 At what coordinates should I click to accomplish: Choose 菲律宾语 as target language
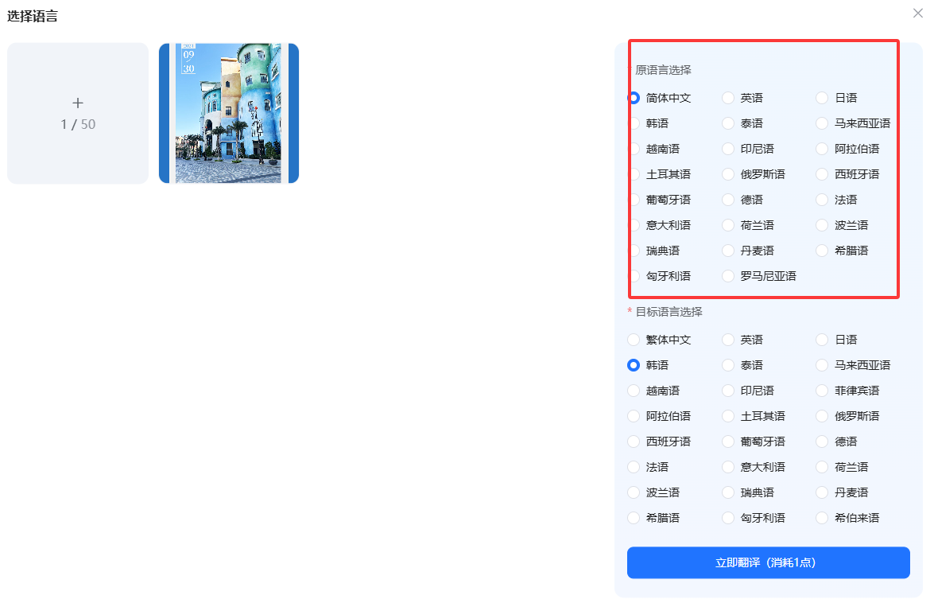coord(822,391)
